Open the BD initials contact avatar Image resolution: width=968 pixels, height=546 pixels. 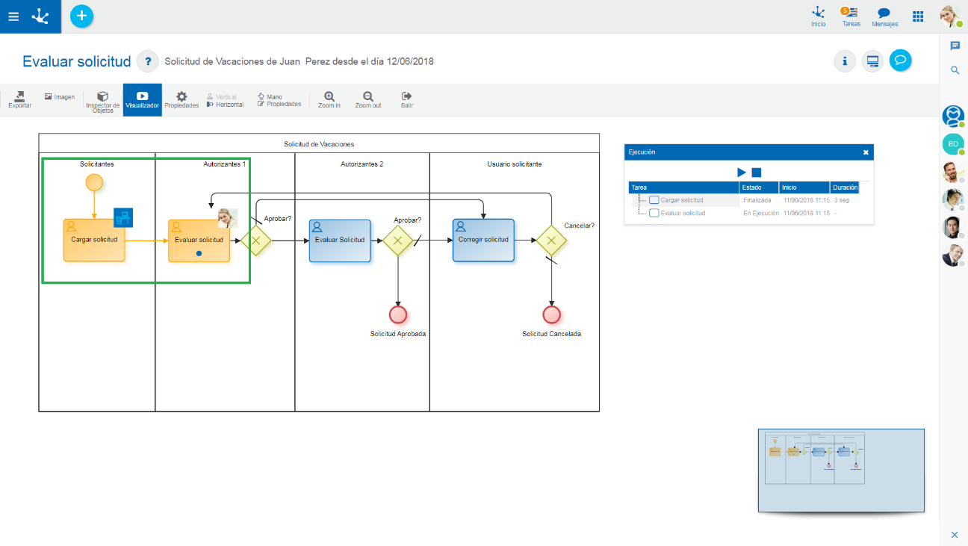tap(953, 144)
